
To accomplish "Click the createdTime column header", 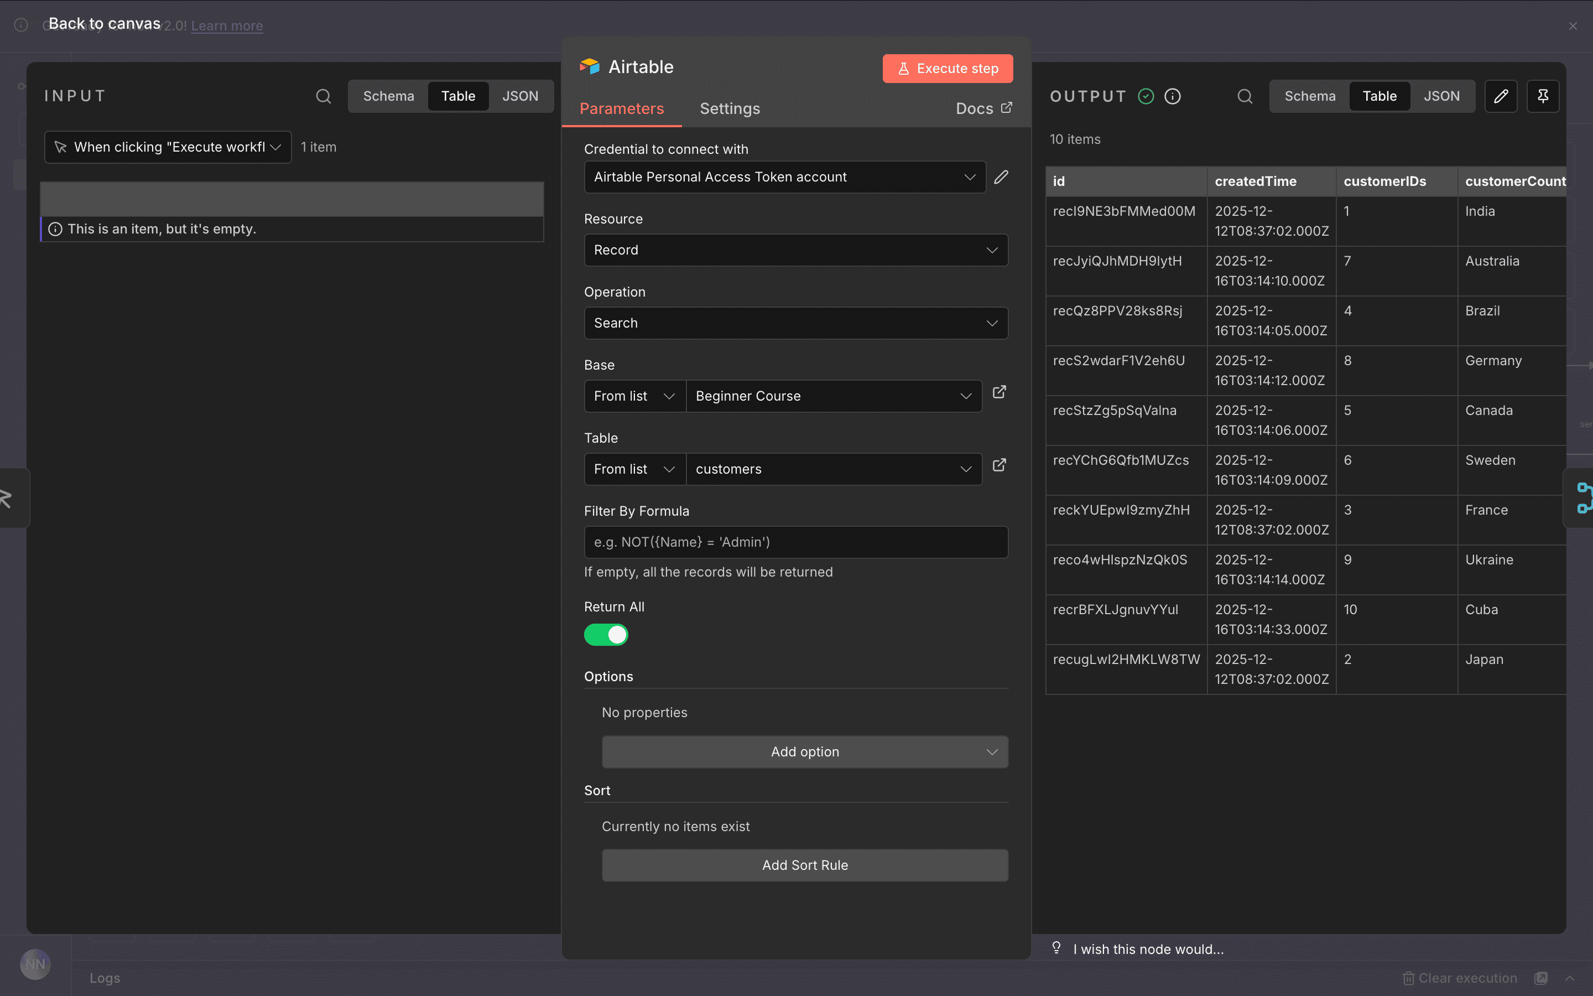I will (1272, 181).
